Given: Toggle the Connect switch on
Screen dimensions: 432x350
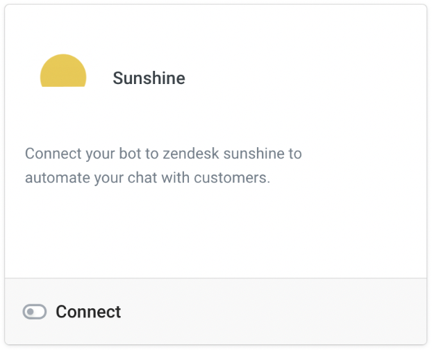Looking at the screenshot, I should pos(35,312).
